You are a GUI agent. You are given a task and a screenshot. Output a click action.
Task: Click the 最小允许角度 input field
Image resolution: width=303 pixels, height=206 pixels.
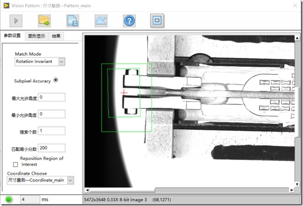point(52,114)
